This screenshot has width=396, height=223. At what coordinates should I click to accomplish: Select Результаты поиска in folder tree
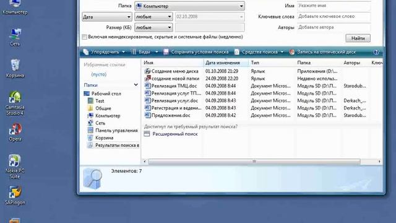point(117,145)
